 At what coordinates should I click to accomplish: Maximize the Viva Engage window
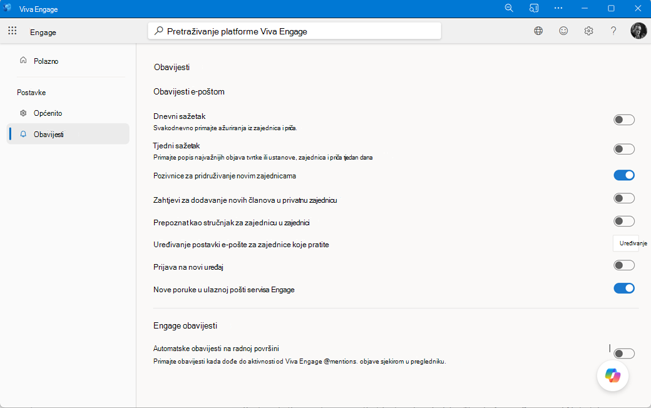click(611, 8)
